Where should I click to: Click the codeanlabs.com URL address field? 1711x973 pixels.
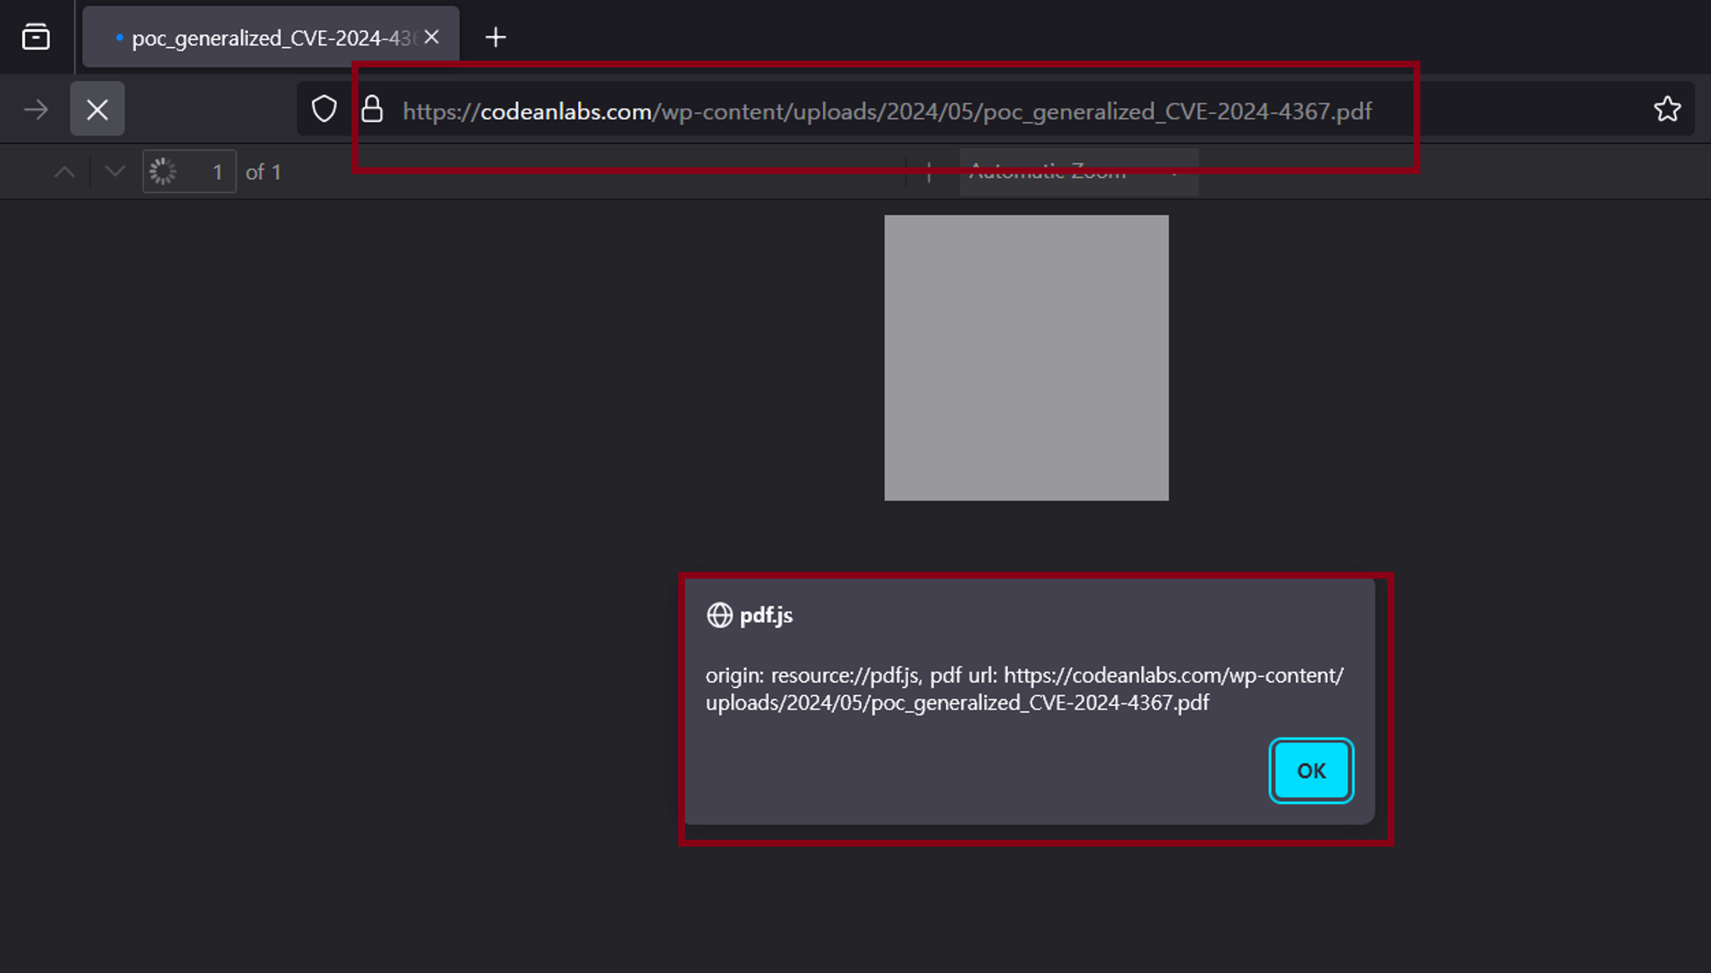(886, 111)
